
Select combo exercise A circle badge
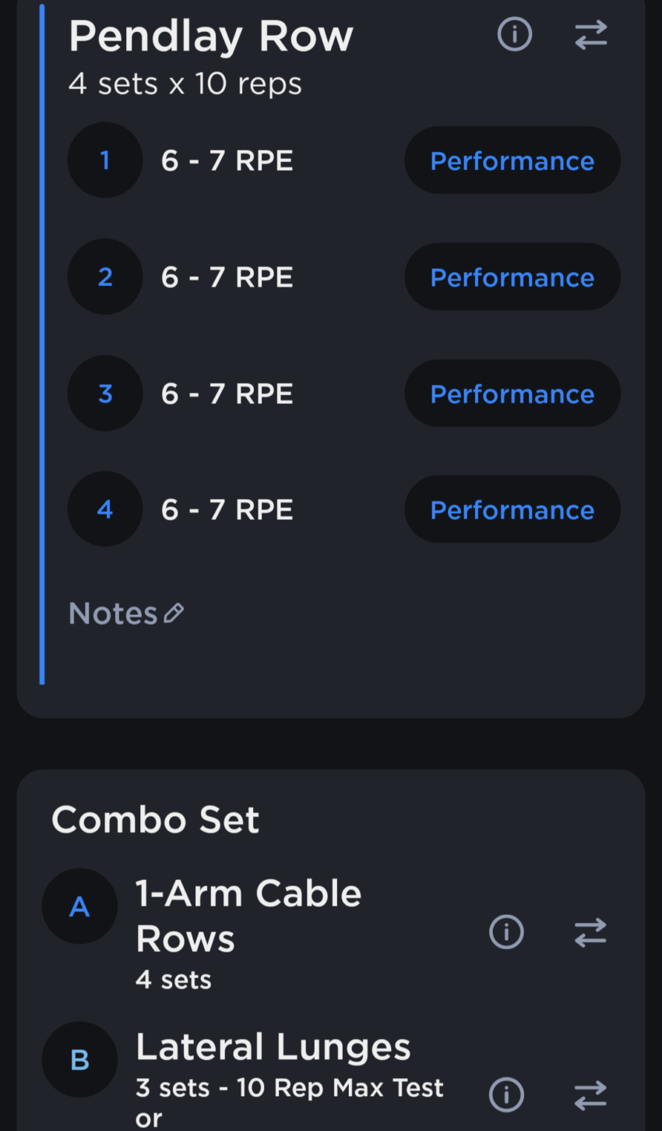[79, 907]
